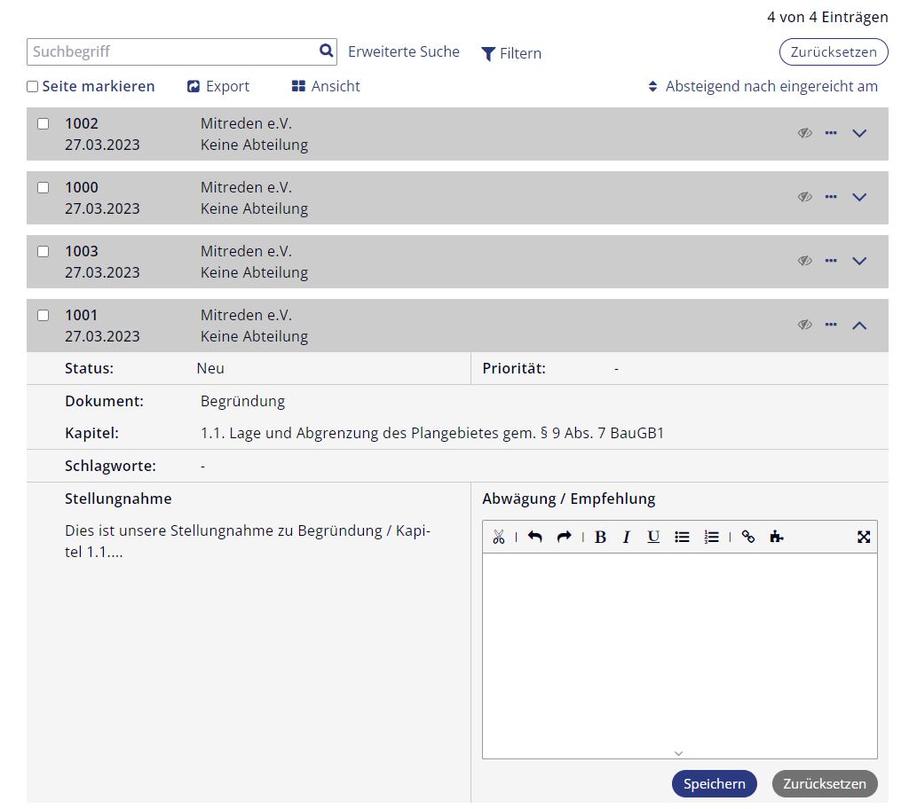The image size is (909, 809).
Task: Save the recommendation with Speichern
Action: coord(714,784)
